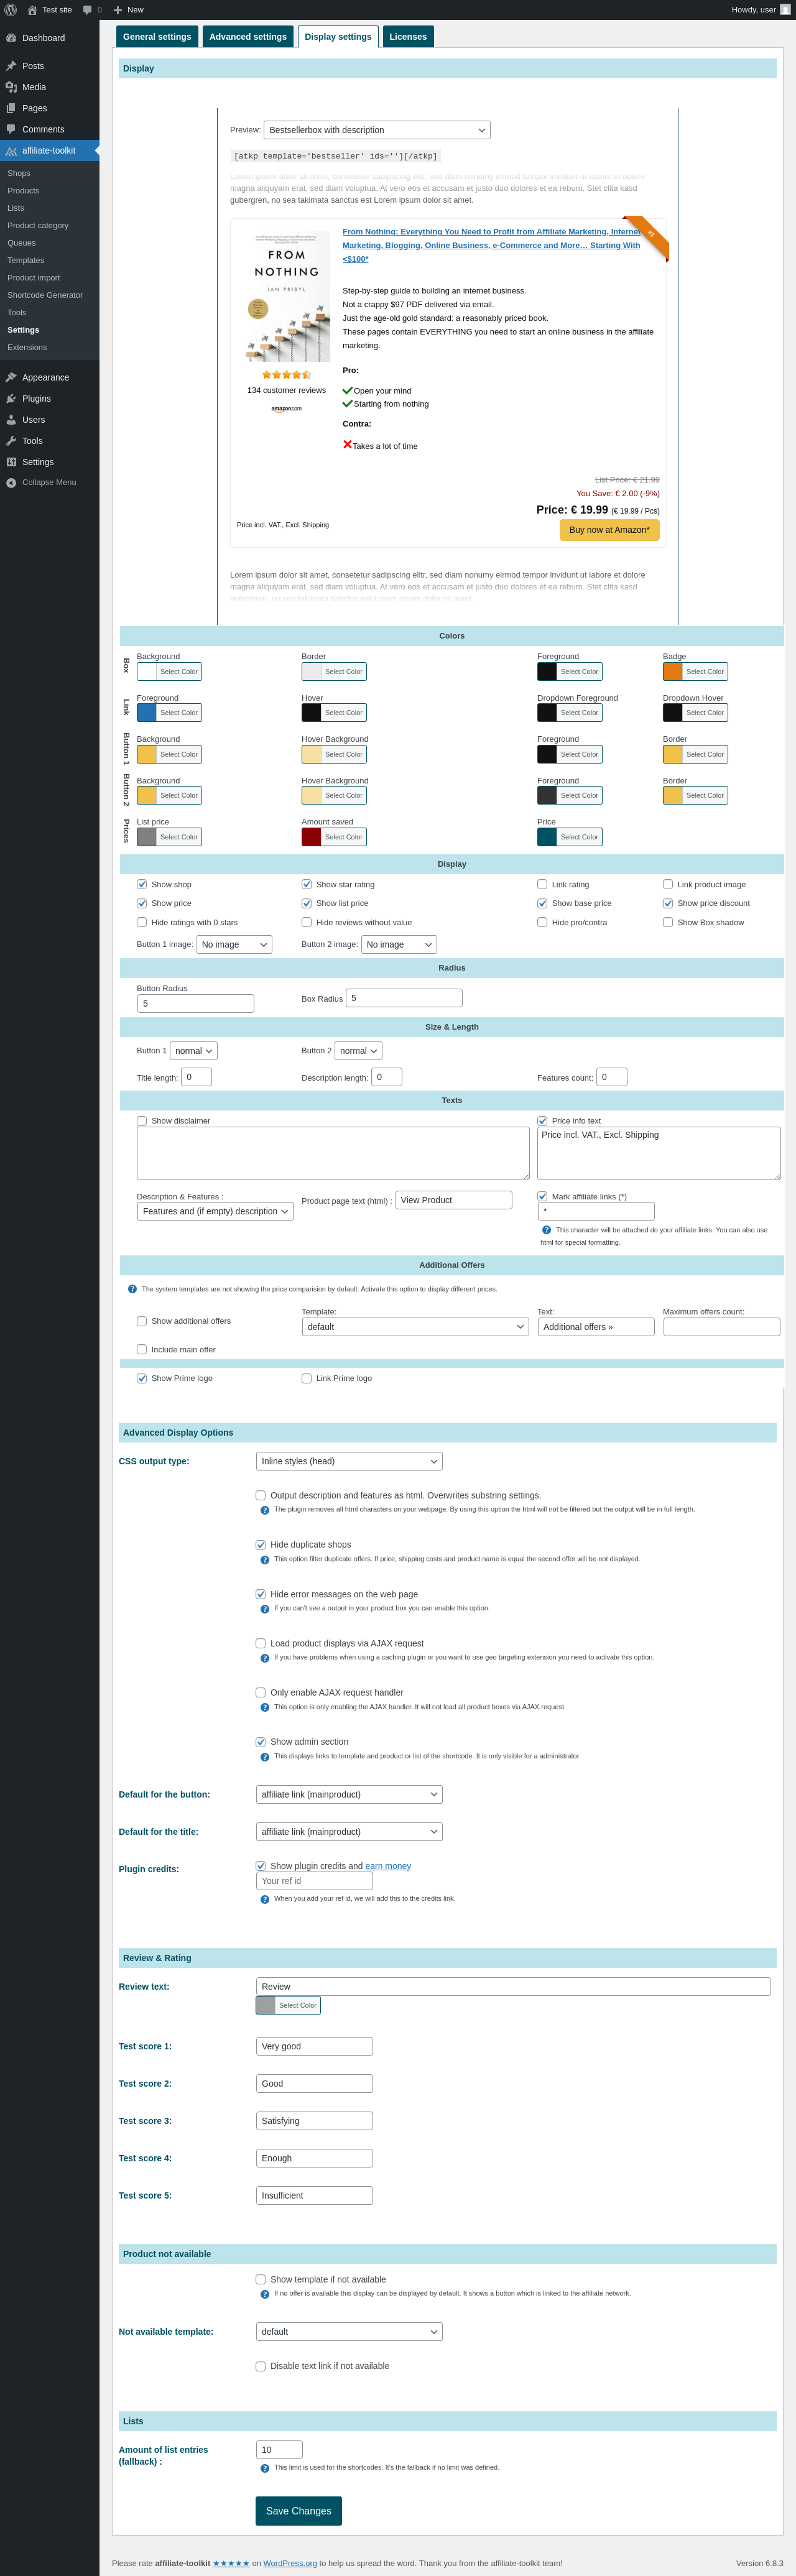The height and width of the screenshot is (2576, 796).
Task: Enable Load product displays via AJAX request
Action: pyautogui.click(x=261, y=1643)
